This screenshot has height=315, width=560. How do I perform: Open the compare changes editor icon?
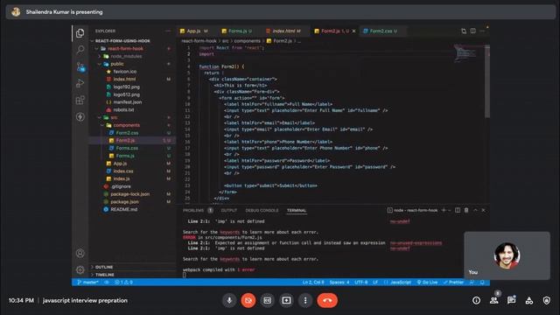464,31
